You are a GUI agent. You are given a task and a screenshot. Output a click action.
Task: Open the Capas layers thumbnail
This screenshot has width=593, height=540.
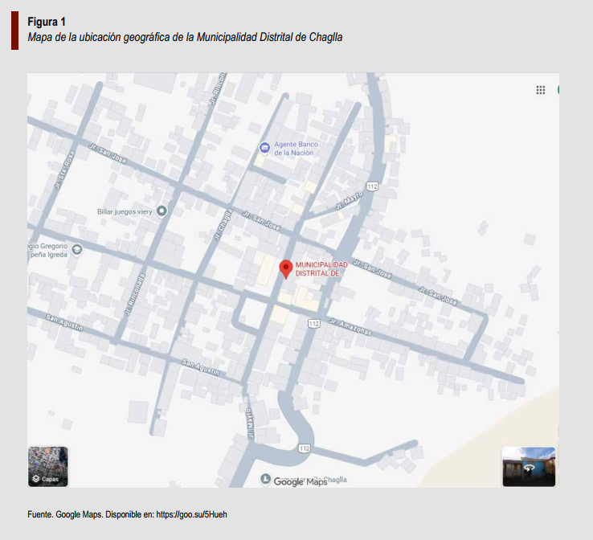[x=48, y=467]
